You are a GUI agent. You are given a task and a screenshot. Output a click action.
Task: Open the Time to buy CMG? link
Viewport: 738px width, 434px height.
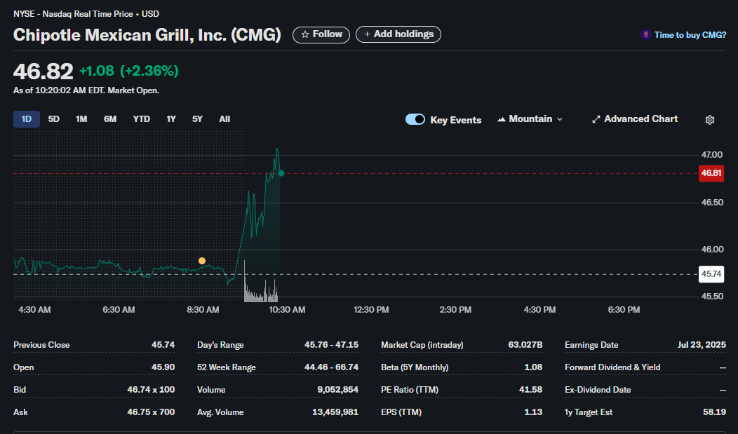pos(683,35)
